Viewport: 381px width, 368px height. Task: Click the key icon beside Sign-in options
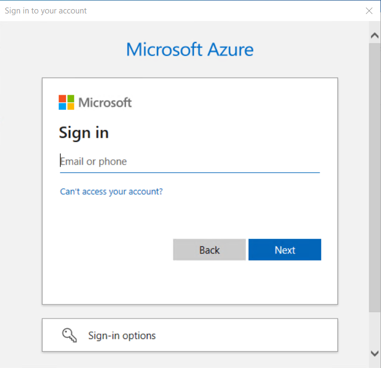pyautogui.click(x=69, y=335)
